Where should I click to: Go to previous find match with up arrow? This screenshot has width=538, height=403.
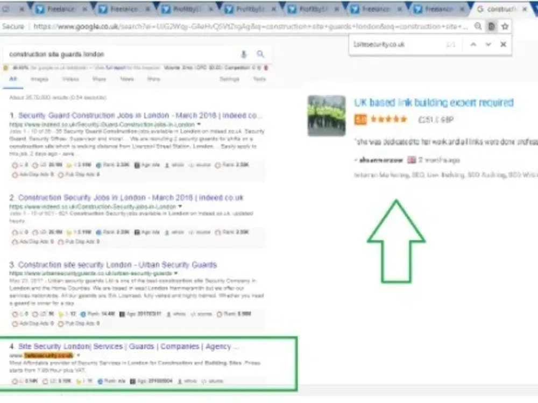[473, 44]
